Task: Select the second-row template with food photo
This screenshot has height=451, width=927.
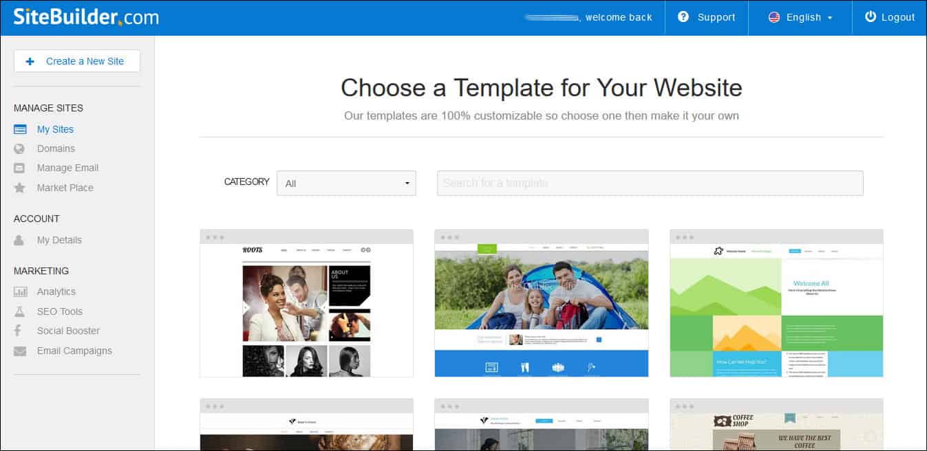Action: point(306,425)
